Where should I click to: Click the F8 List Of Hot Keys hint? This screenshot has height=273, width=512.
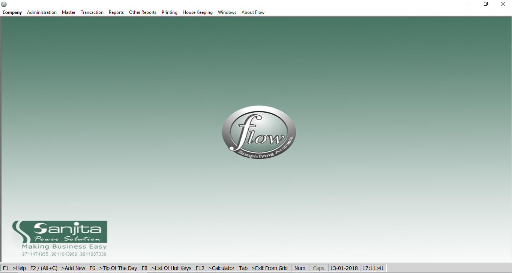pos(167,268)
